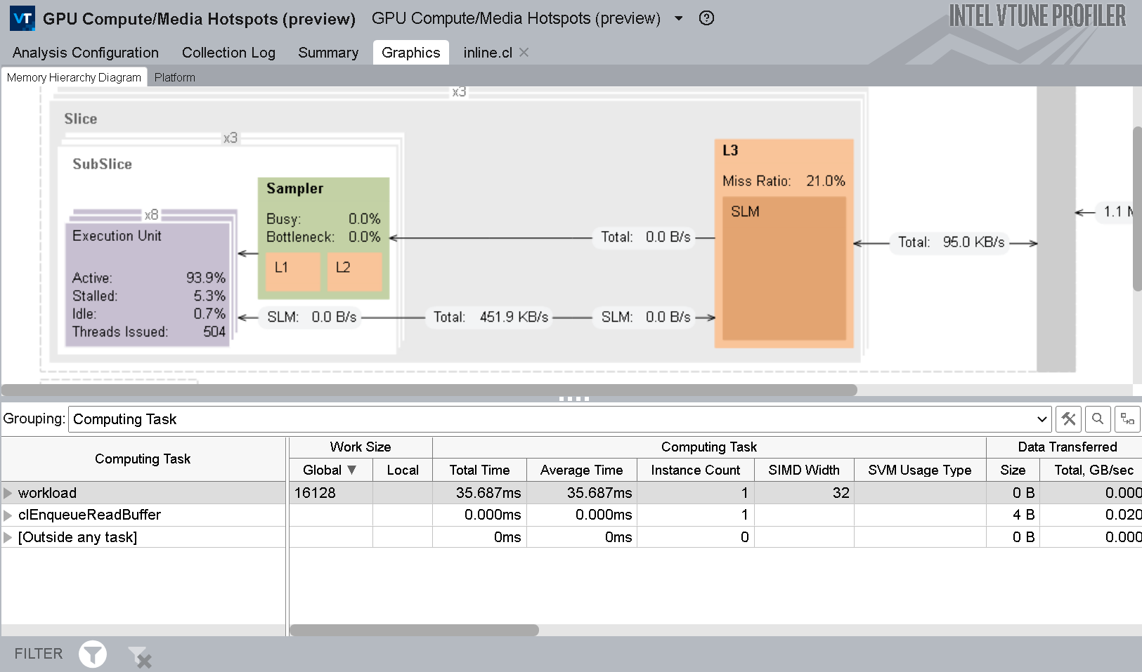Click the pane splitter handle dots
This screenshot has height=672, width=1142.
[x=573, y=399]
